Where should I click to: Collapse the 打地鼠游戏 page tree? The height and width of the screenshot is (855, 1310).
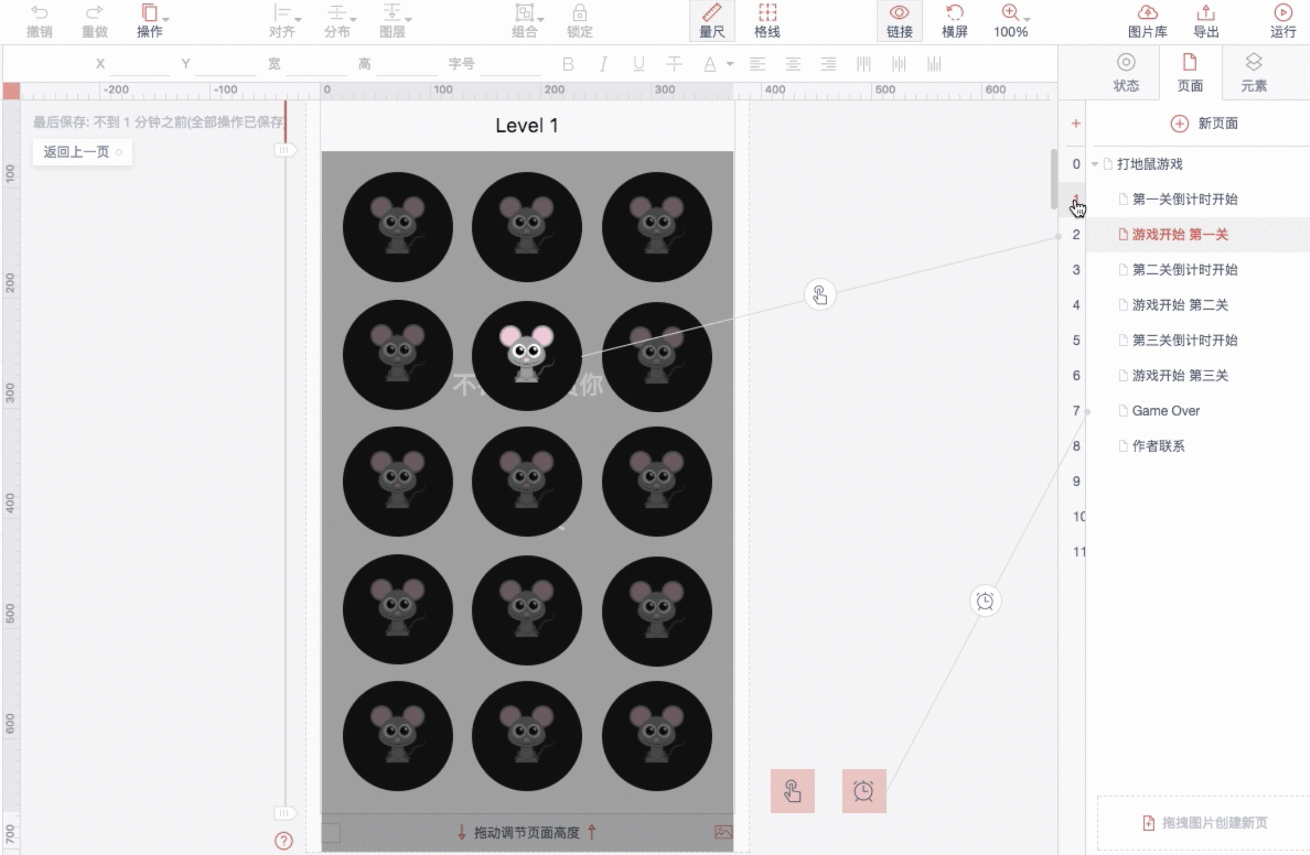1095,164
